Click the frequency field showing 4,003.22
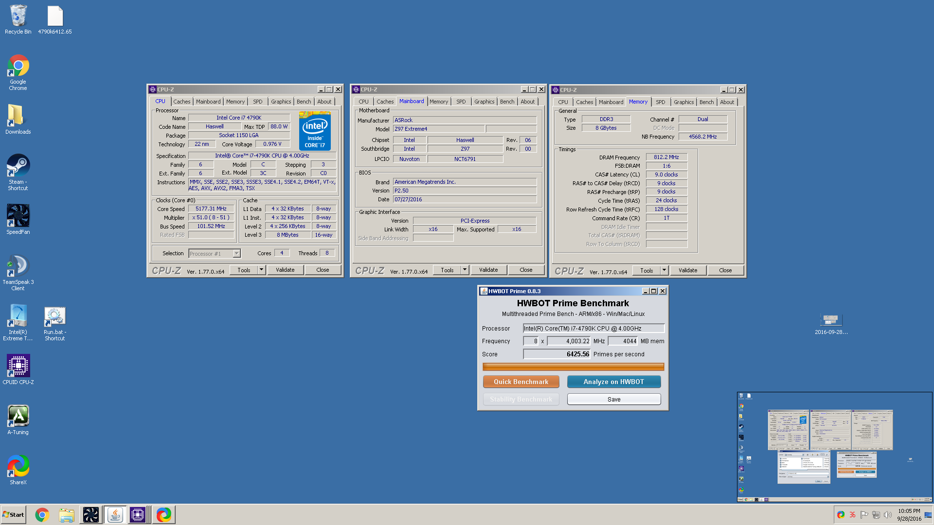The image size is (934, 525). pyautogui.click(x=569, y=341)
